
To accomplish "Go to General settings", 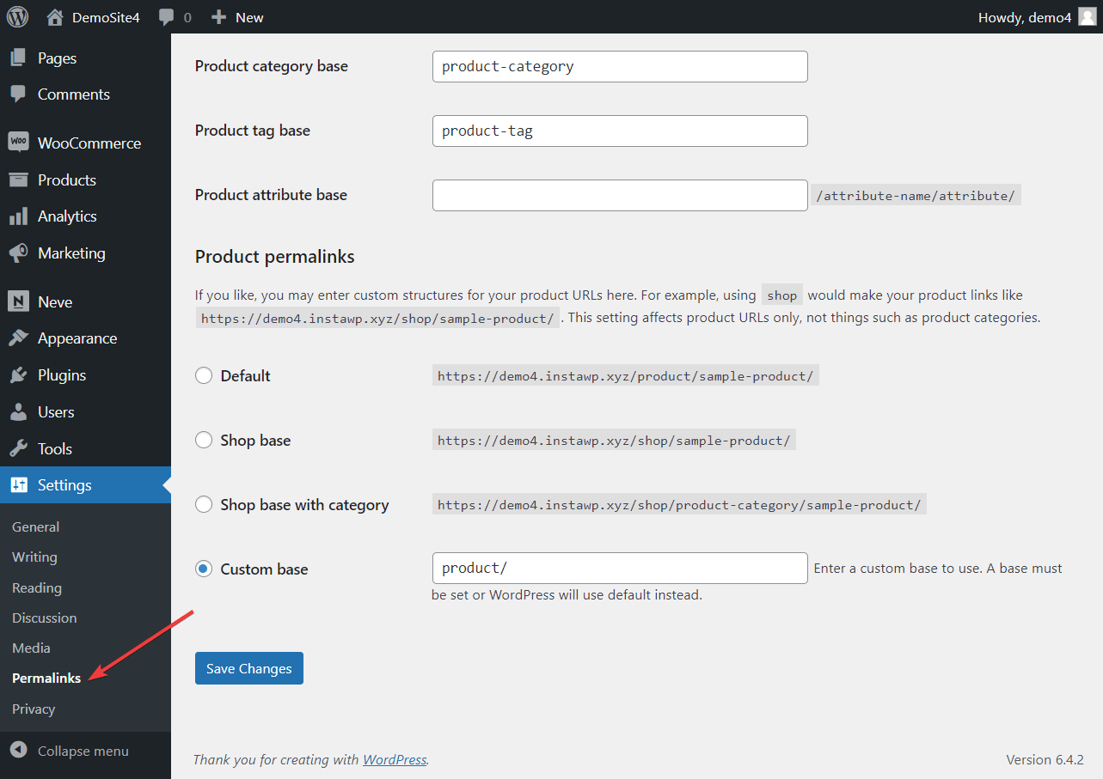I will pyautogui.click(x=35, y=526).
